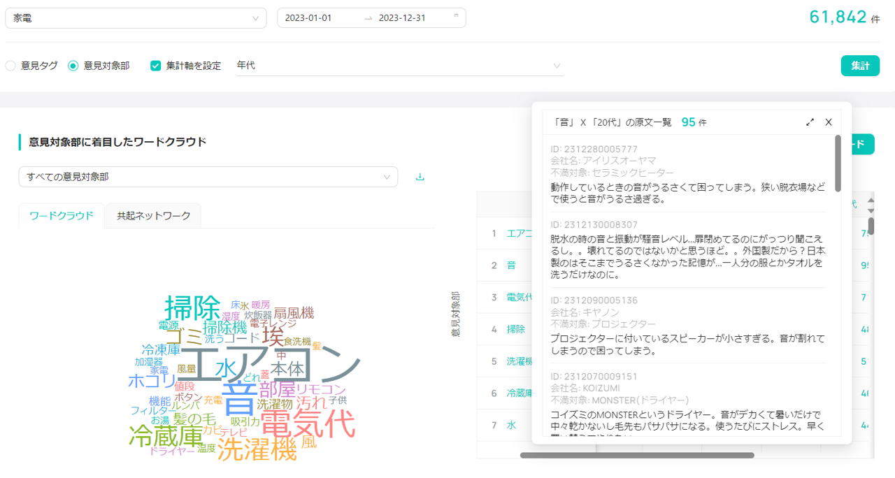Click the word 本体 in the cloud
Image resolution: width=895 pixels, height=478 pixels.
(288, 368)
